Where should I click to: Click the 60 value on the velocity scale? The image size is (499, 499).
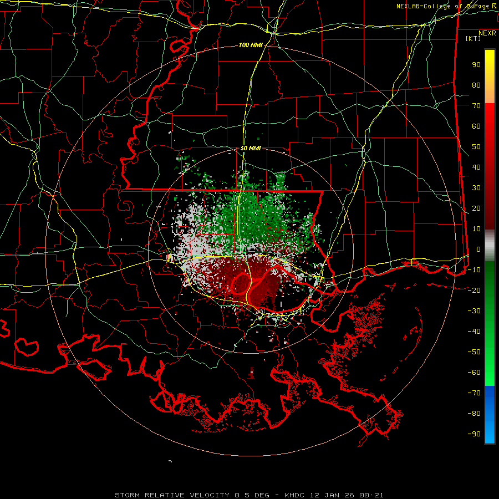pos(476,126)
